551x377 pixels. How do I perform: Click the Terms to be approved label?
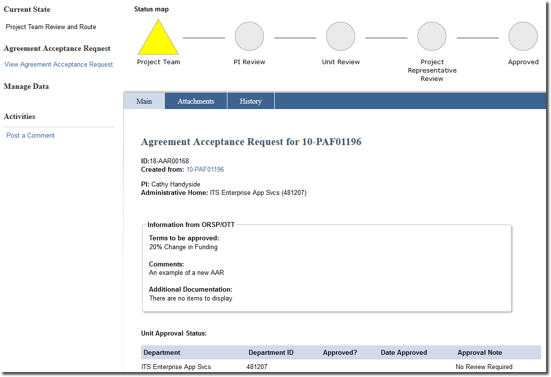tap(184, 238)
